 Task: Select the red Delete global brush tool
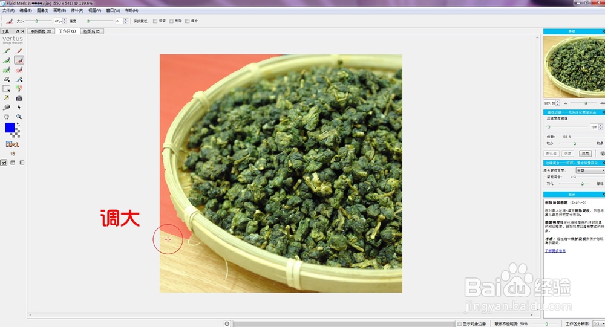tap(19, 70)
